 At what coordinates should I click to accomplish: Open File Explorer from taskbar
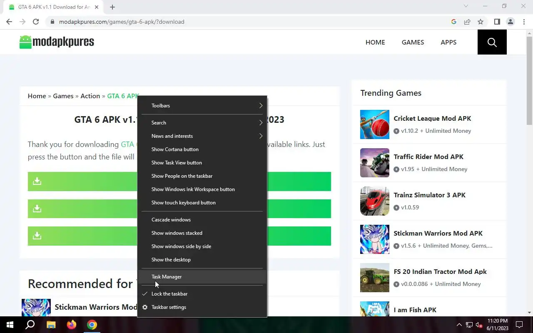51,325
